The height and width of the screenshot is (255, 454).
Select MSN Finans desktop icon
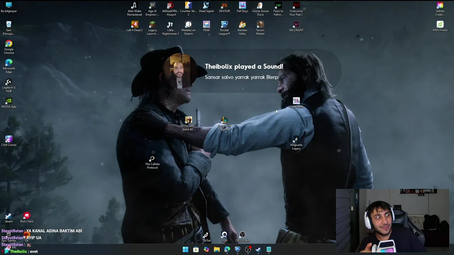pyautogui.click(x=440, y=27)
